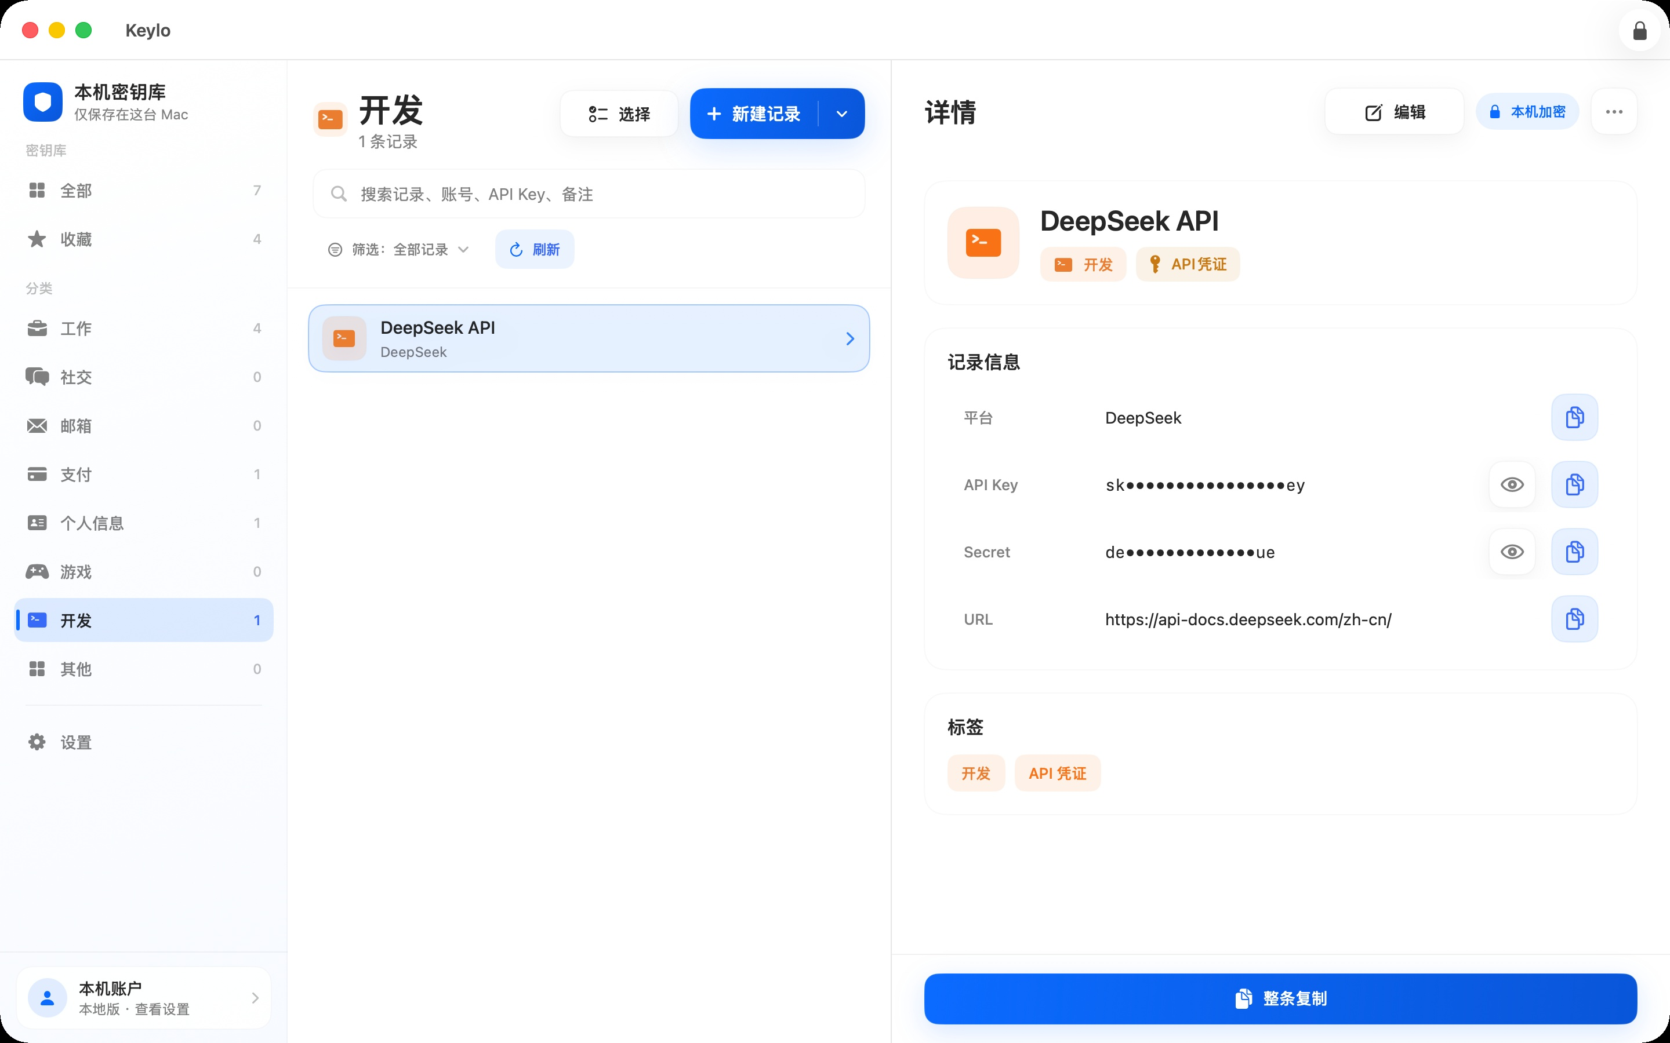Expand the 新建记录 dropdown arrow
This screenshot has width=1670, height=1043.
pos(842,114)
